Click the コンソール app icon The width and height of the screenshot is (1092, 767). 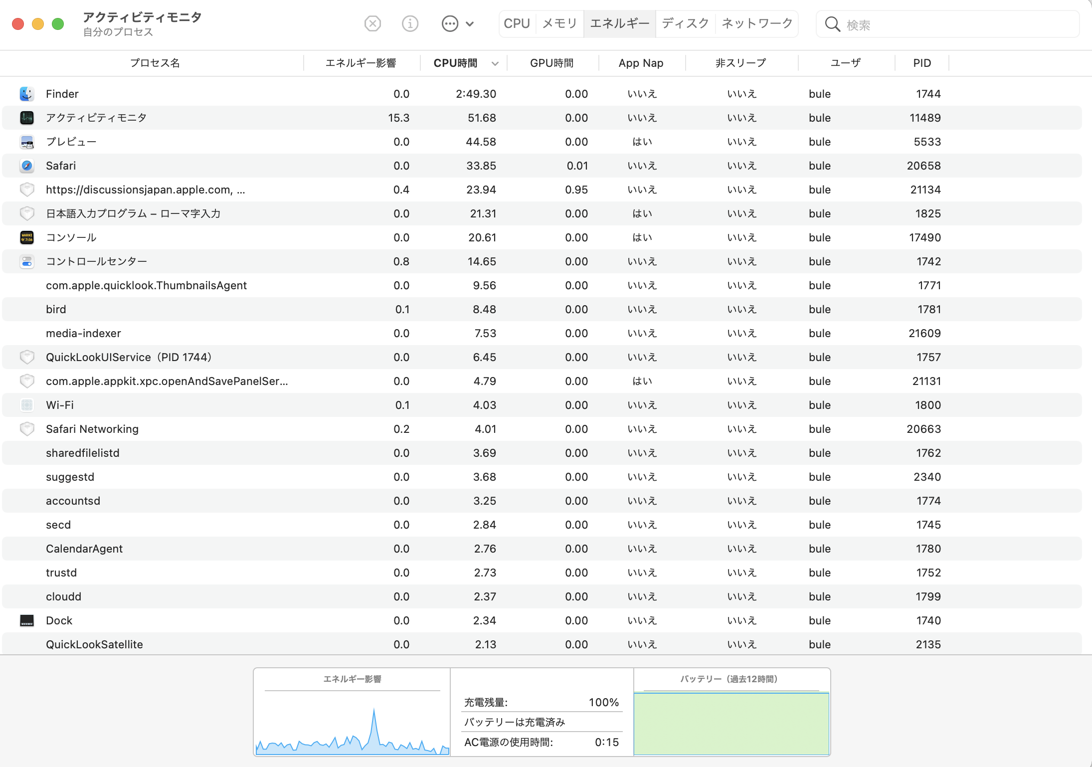point(27,237)
